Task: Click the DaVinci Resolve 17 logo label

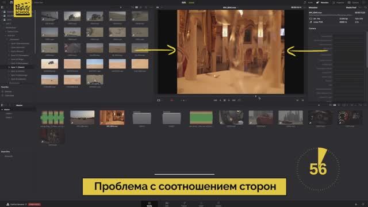Action: [17, 205]
